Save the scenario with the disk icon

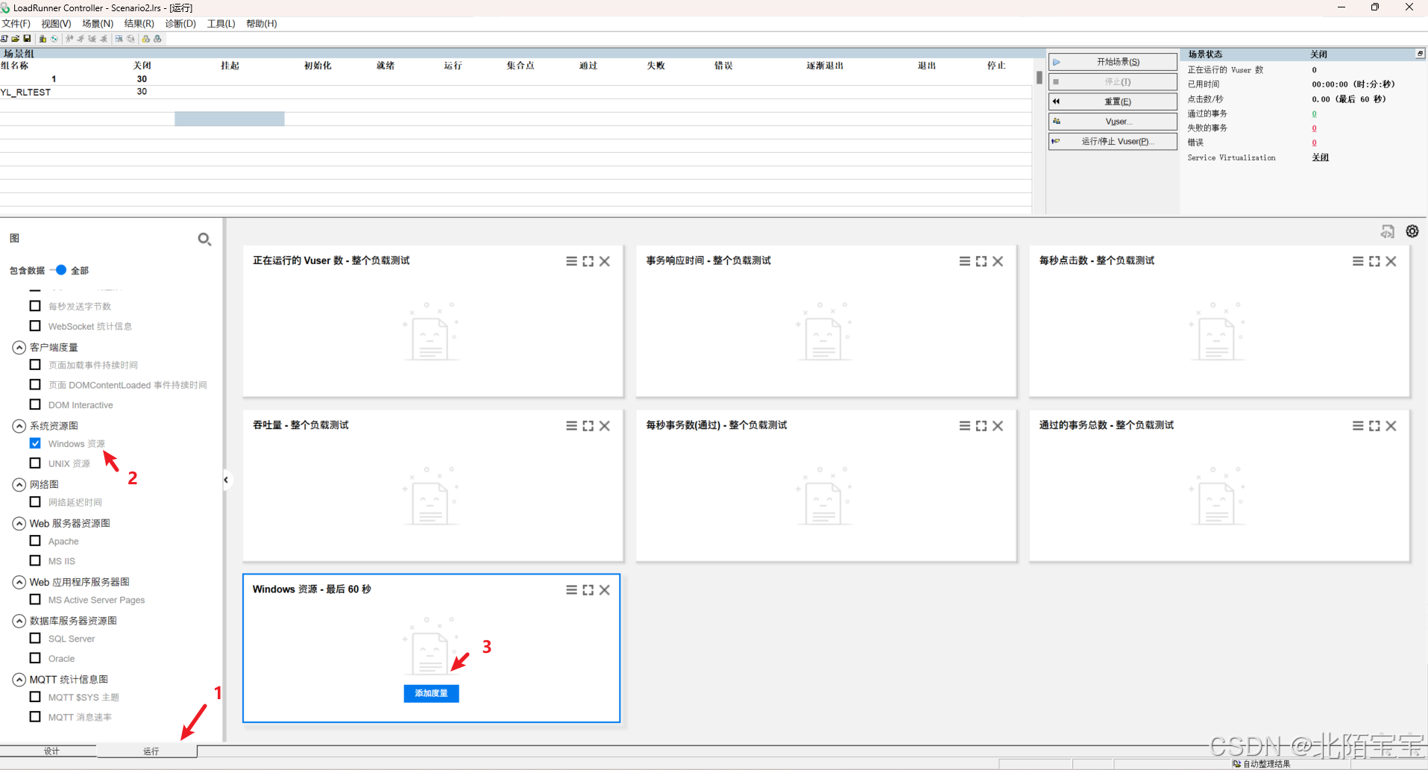27,39
